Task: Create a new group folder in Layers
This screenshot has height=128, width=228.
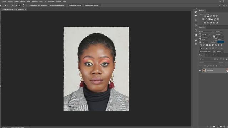Action: click(x=221, y=127)
